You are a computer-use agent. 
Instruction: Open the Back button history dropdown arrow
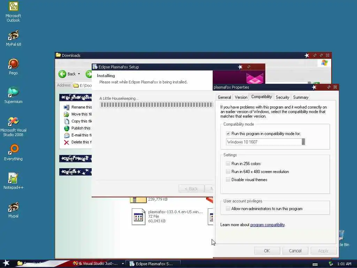pos(79,74)
